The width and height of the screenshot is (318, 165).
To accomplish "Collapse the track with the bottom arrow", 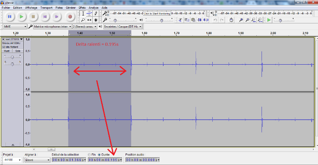I will pyautogui.click(x=13, y=144).
